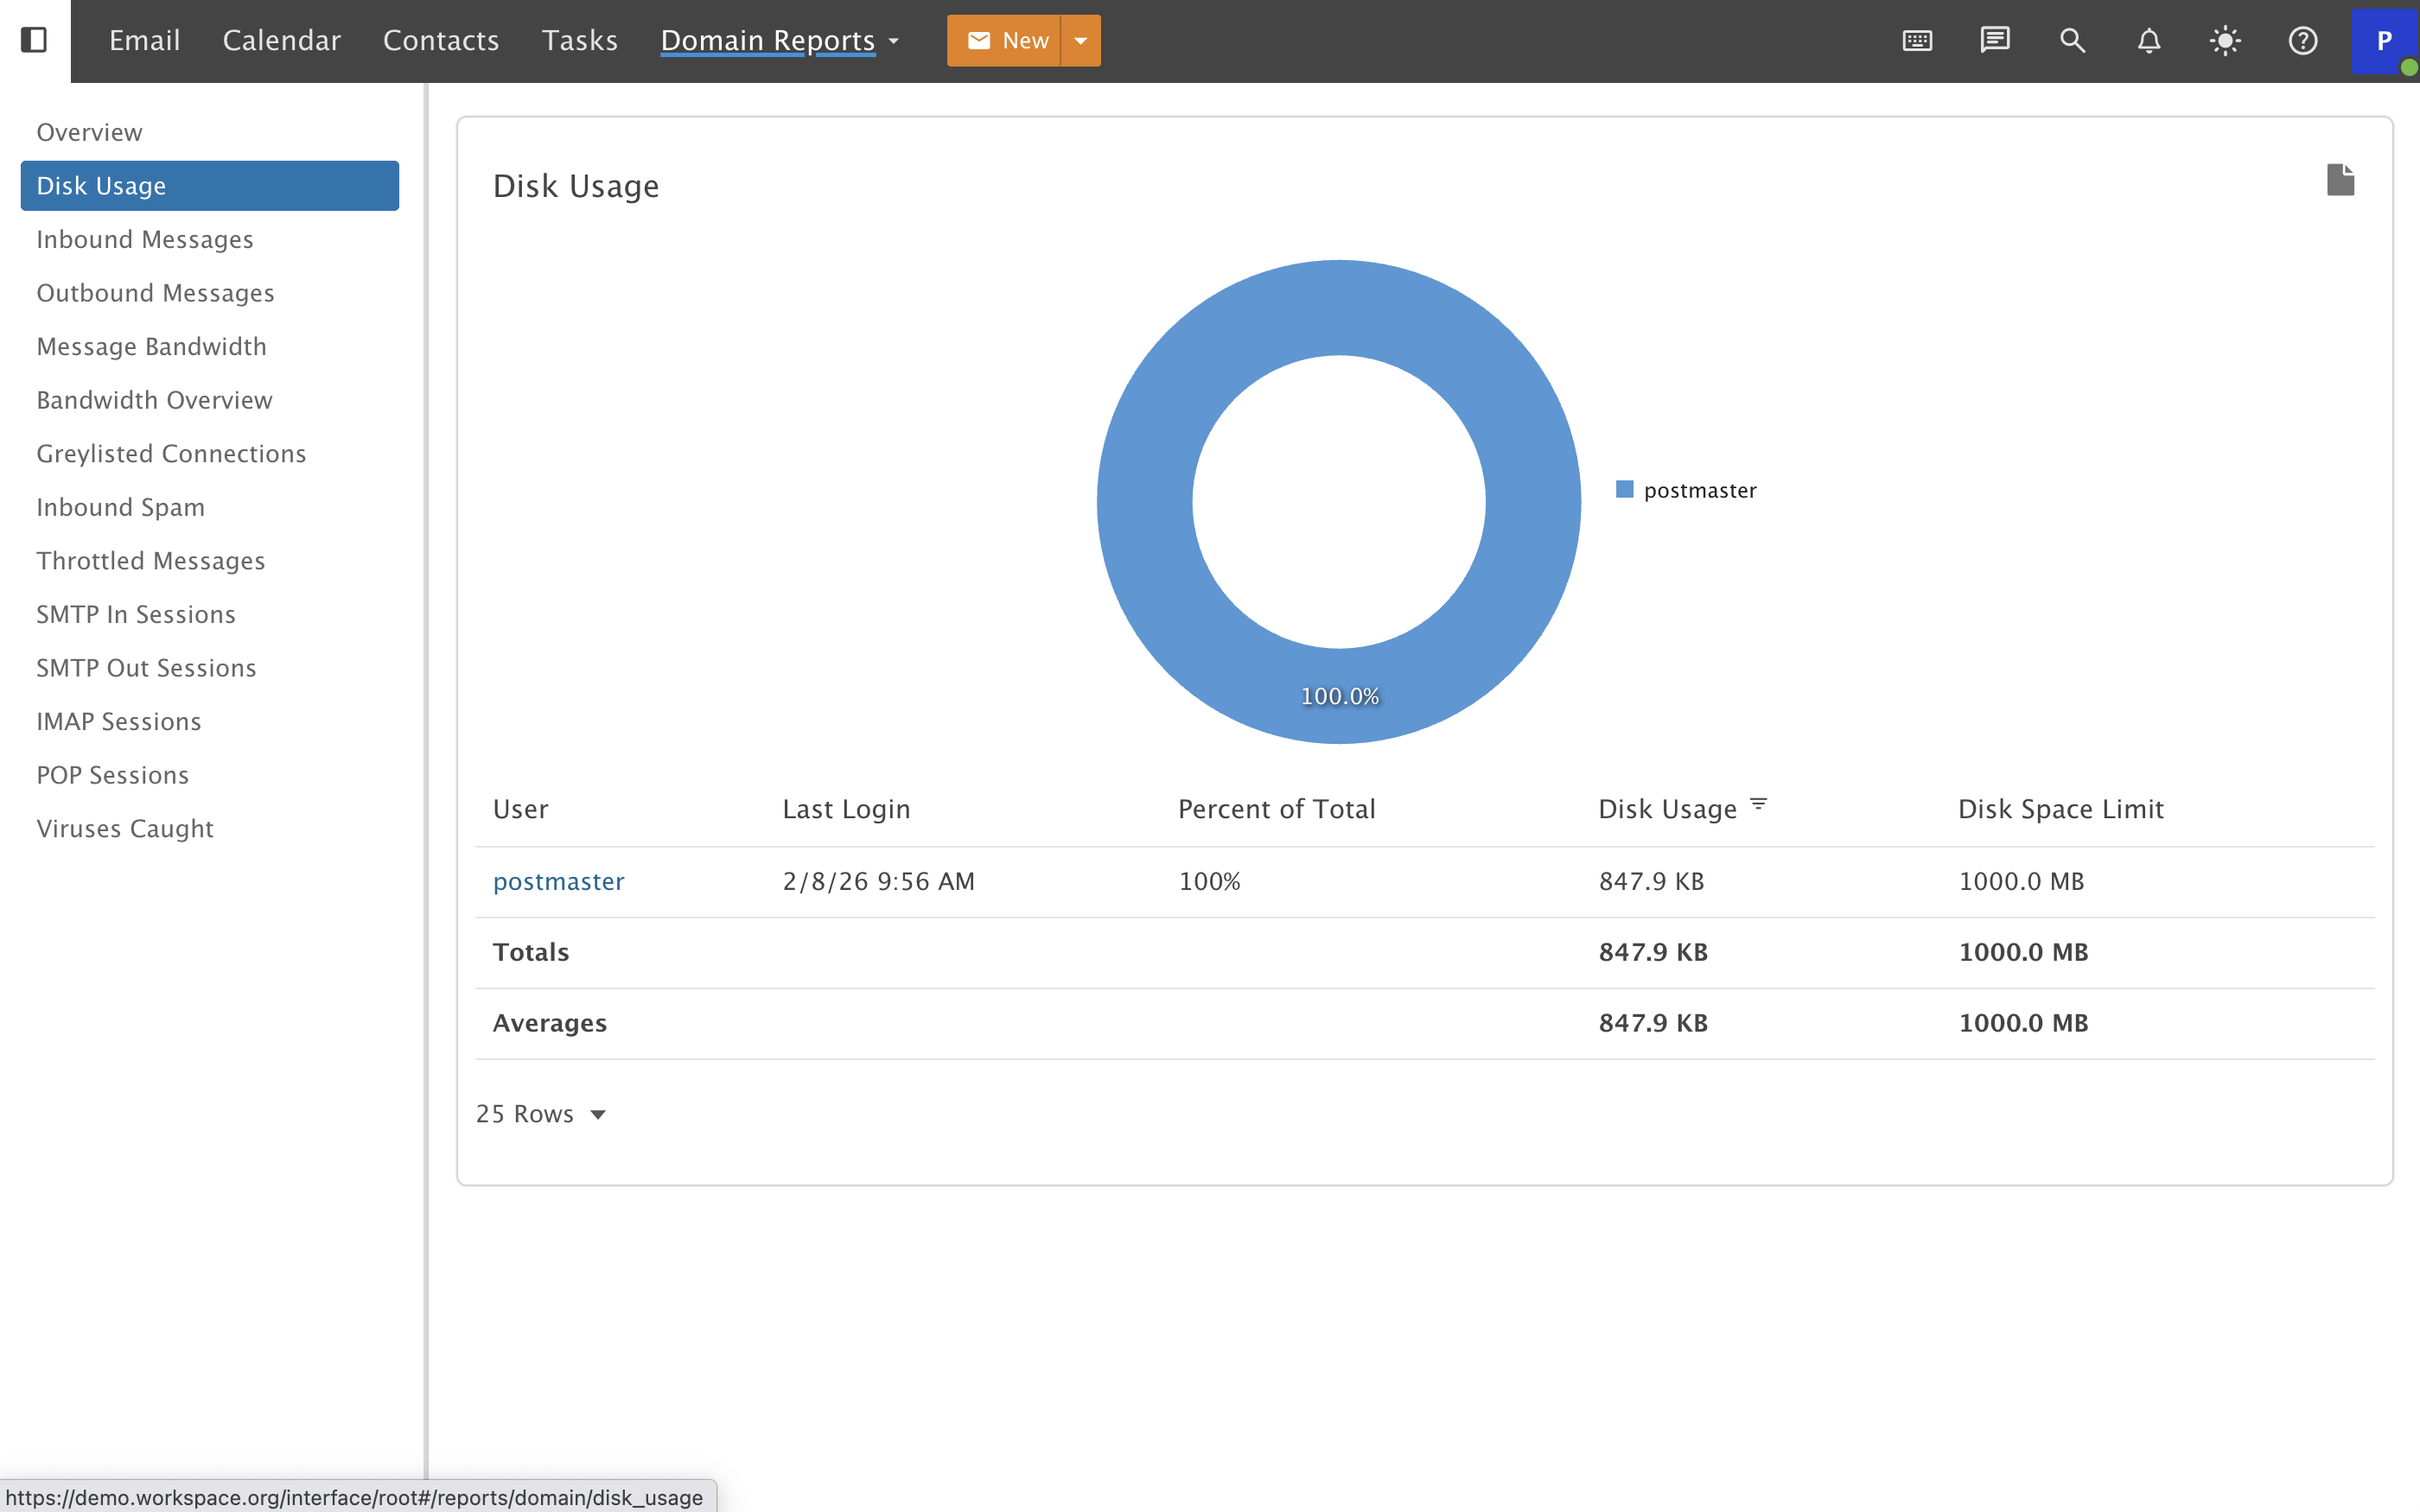Click the help question mark icon
Image resolution: width=2420 pixels, height=1512 pixels.
2302,40
